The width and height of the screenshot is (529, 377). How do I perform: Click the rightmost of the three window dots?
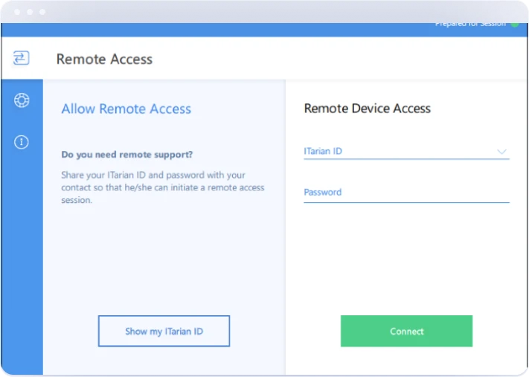click(42, 12)
